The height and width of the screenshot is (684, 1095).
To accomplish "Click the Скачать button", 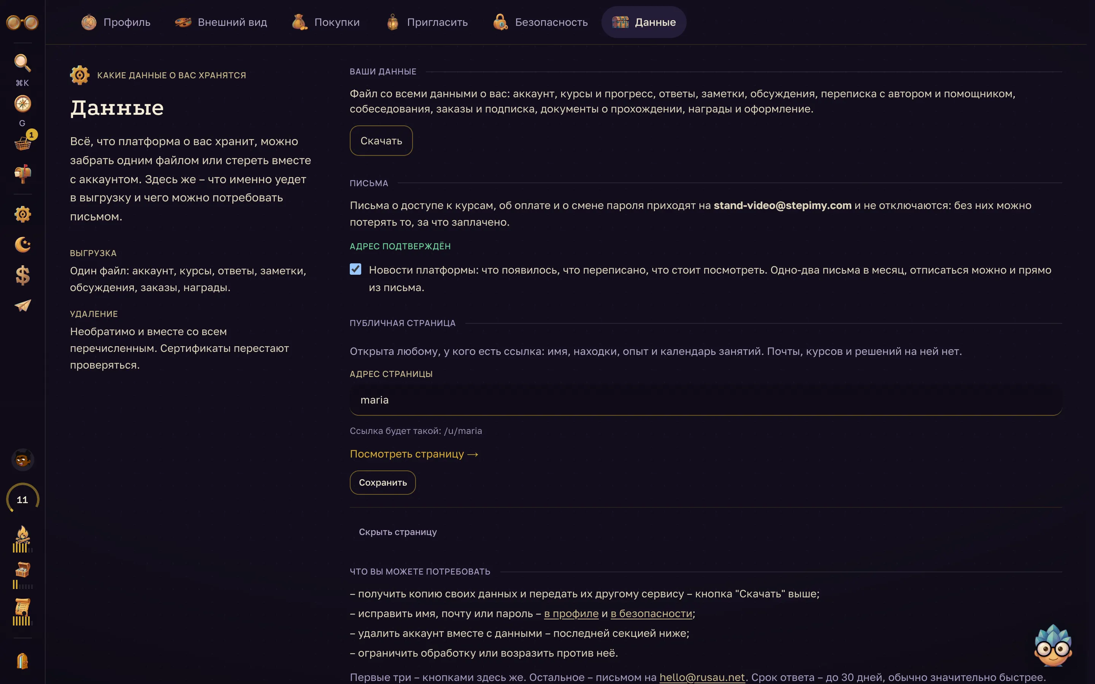I will 381,141.
